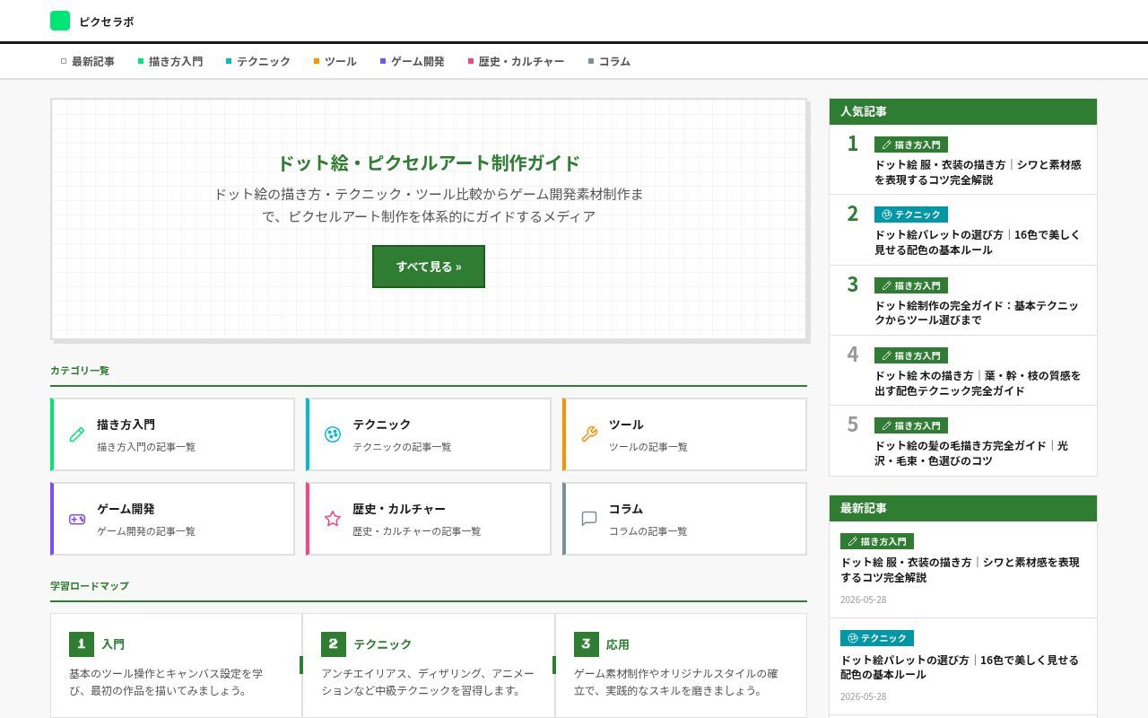
Task: Click the ピクセラボ site title
Action: pyautogui.click(x=107, y=22)
